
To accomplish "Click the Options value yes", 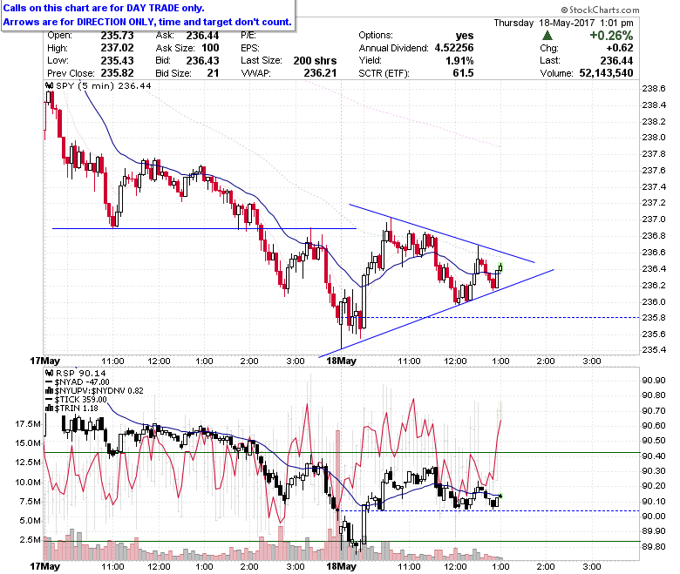I will point(465,36).
